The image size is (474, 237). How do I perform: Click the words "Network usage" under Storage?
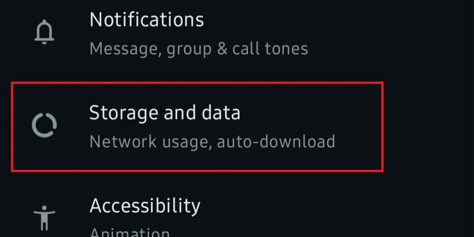149,141
